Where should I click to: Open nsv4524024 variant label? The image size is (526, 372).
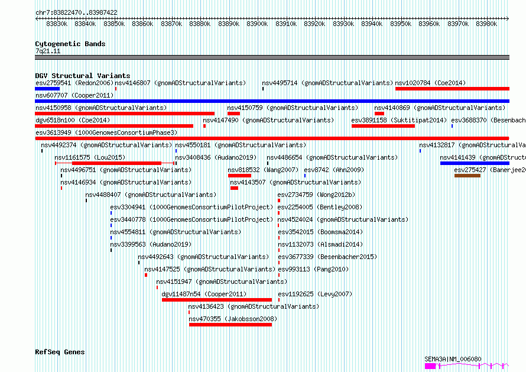tap(343, 219)
